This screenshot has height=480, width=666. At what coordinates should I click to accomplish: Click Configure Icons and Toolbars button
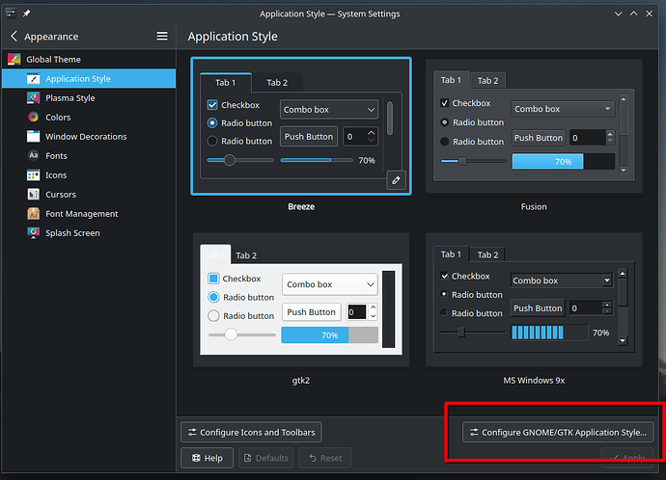(x=251, y=432)
